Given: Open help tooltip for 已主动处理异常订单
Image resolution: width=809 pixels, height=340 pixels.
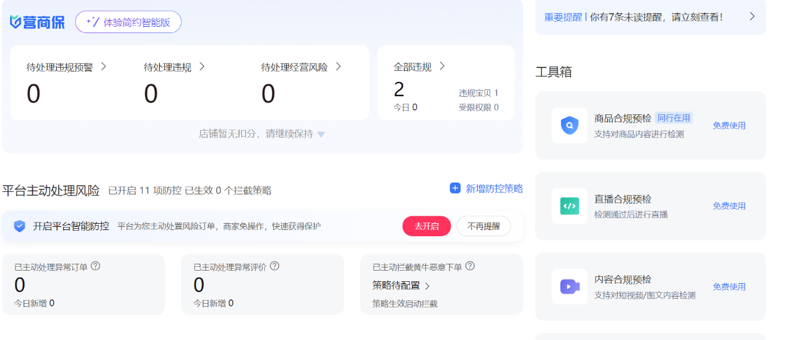Looking at the screenshot, I should tap(96, 266).
